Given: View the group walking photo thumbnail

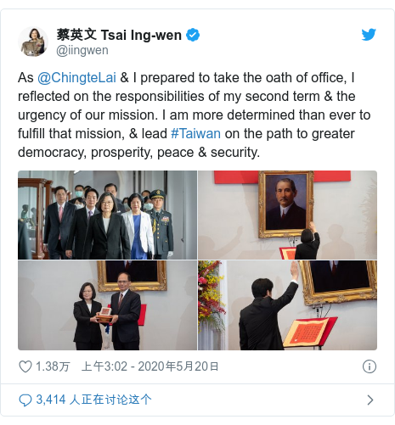Looking at the screenshot, I should click(107, 215).
